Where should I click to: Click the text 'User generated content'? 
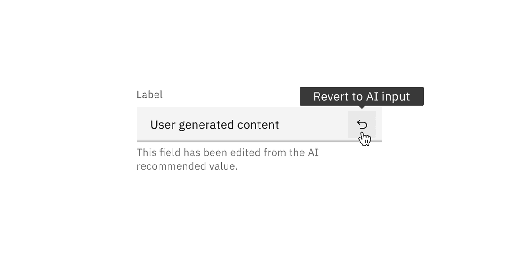[x=214, y=125]
